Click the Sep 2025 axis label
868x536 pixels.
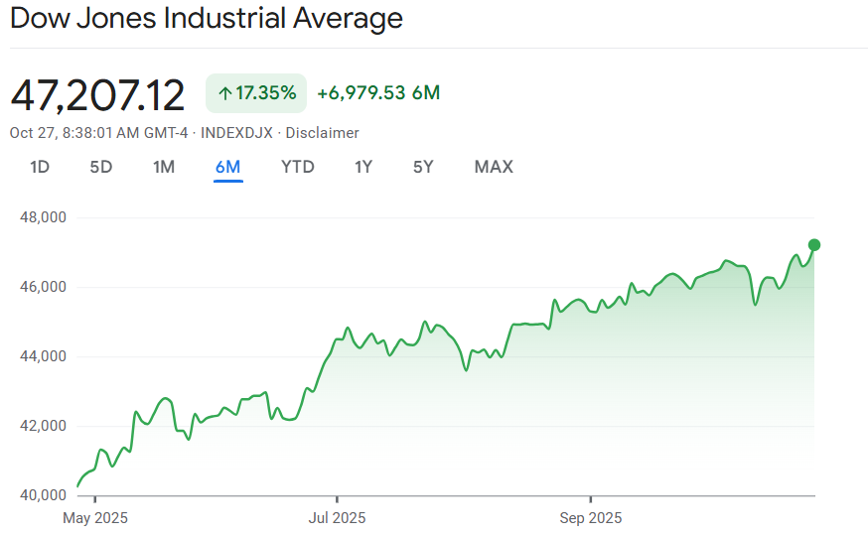590,518
